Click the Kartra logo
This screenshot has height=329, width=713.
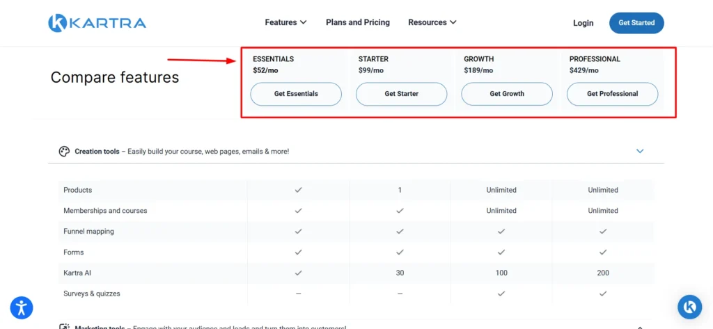(x=97, y=23)
